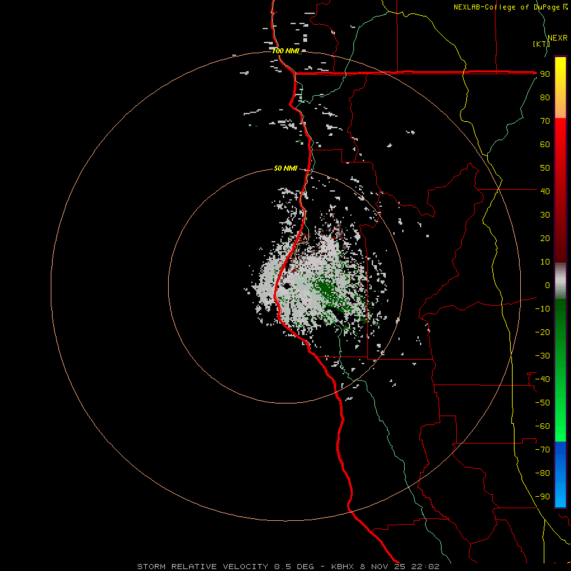Click the positive 80 knot scale label
Viewport: 571px width, 571px height.
pyautogui.click(x=545, y=97)
